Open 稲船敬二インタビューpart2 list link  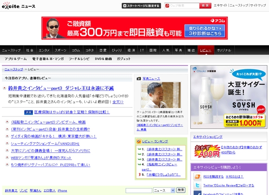[48, 122]
